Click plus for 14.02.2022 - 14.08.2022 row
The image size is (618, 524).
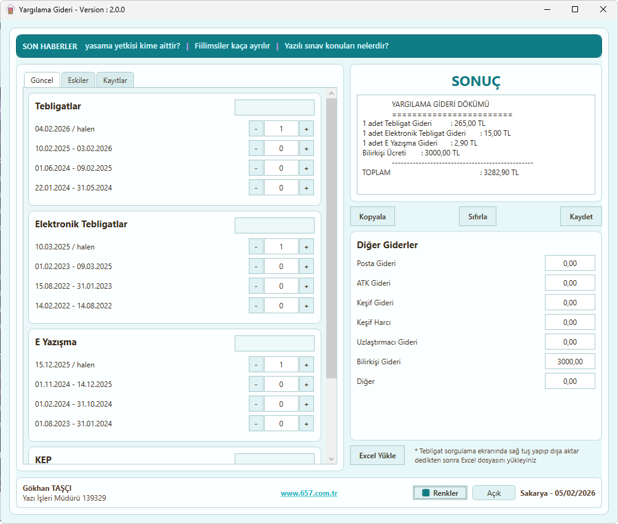(307, 306)
